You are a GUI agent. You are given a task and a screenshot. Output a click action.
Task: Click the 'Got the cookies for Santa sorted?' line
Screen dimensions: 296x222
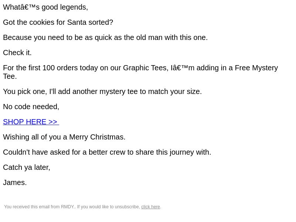pyautogui.click(x=58, y=22)
